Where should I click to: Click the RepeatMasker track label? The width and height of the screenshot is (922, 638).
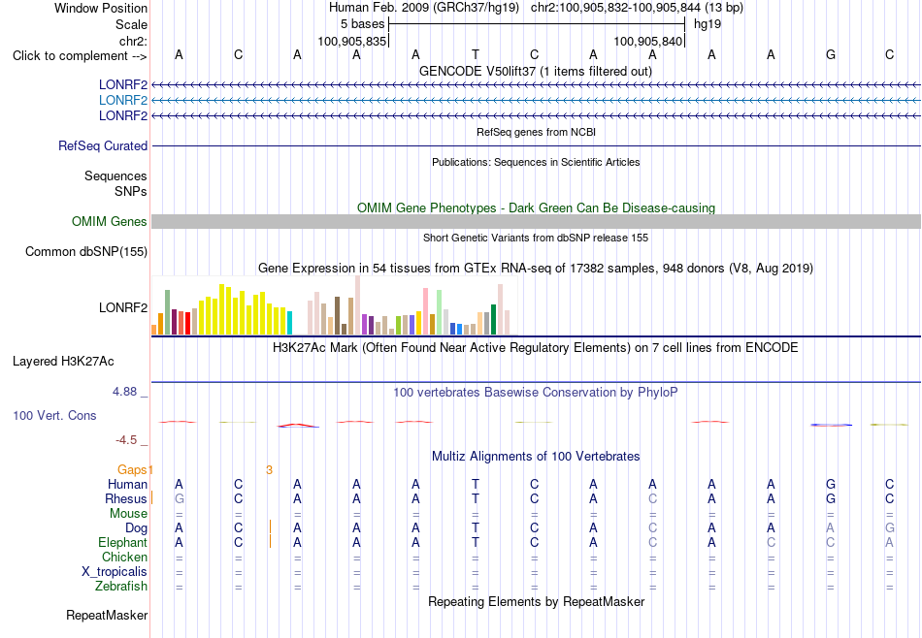coord(107,615)
